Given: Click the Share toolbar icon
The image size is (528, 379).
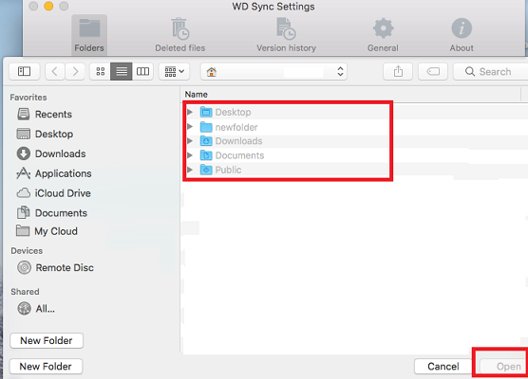Looking at the screenshot, I should tap(398, 71).
